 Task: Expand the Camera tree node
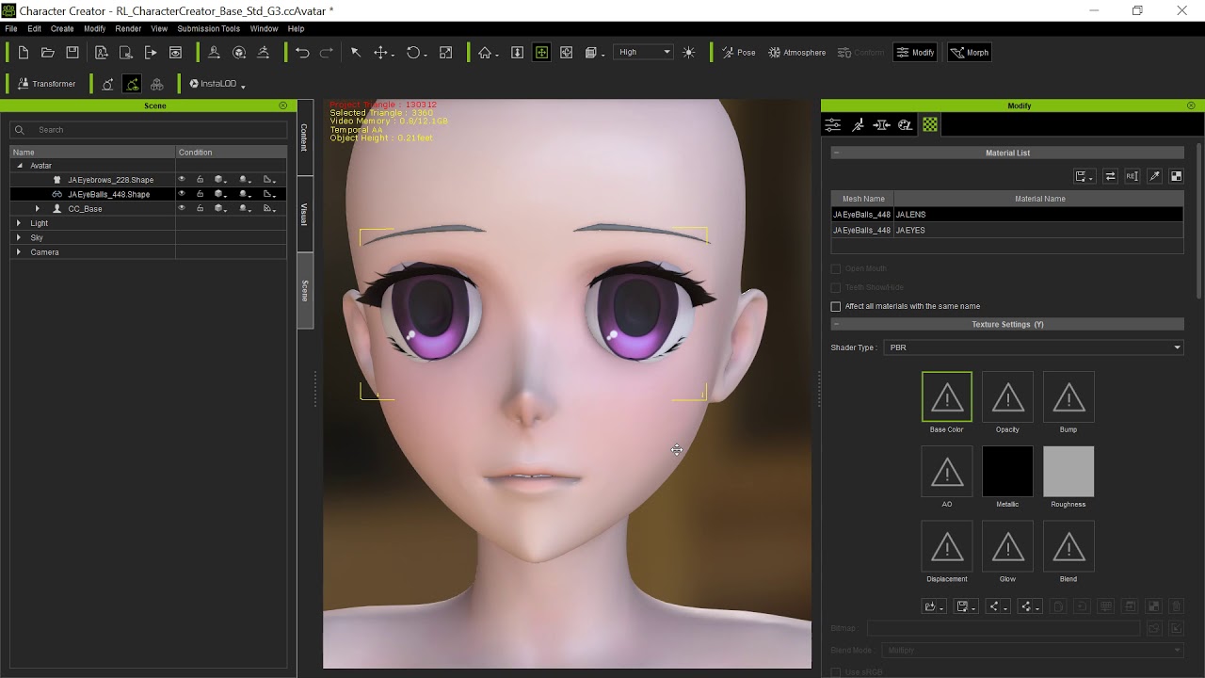click(19, 252)
